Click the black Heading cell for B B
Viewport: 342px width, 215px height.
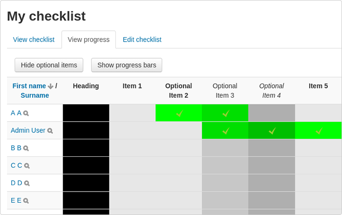86,148
